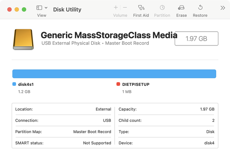Expand toolbar overflow double chevron
Image resolution: width=230 pixels, height=160 pixels.
click(x=223, y=8)
